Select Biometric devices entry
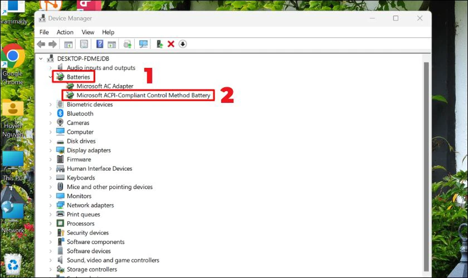The width and height of the screenshot is (468, 278). pyautogui.click(x=90, y=105)
